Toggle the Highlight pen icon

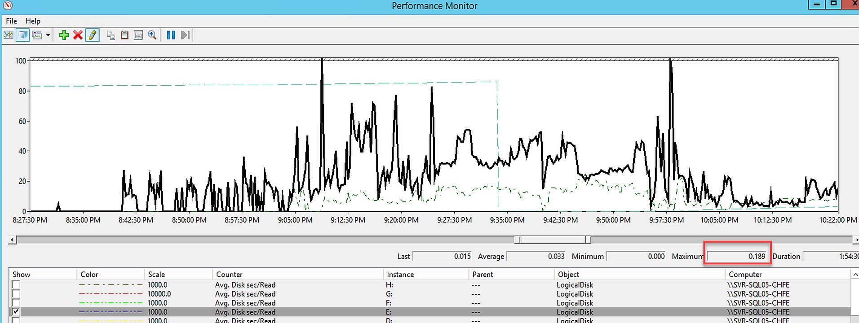(x=92, y=35)
